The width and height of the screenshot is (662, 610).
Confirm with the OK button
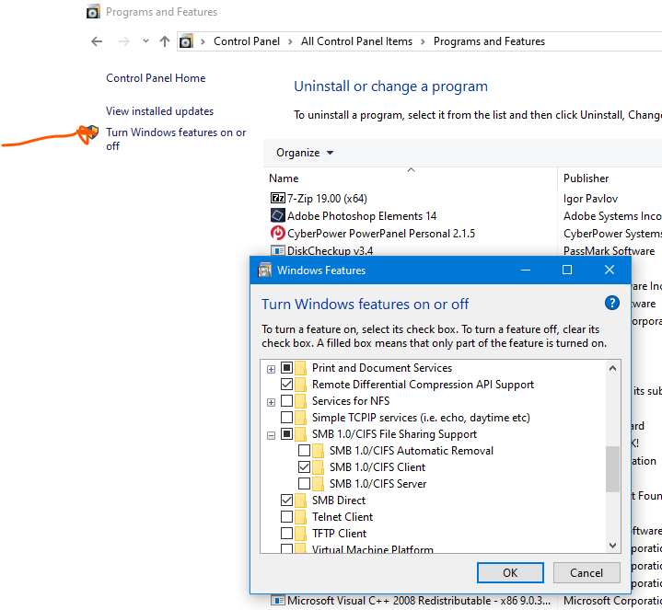pos(510,573)
